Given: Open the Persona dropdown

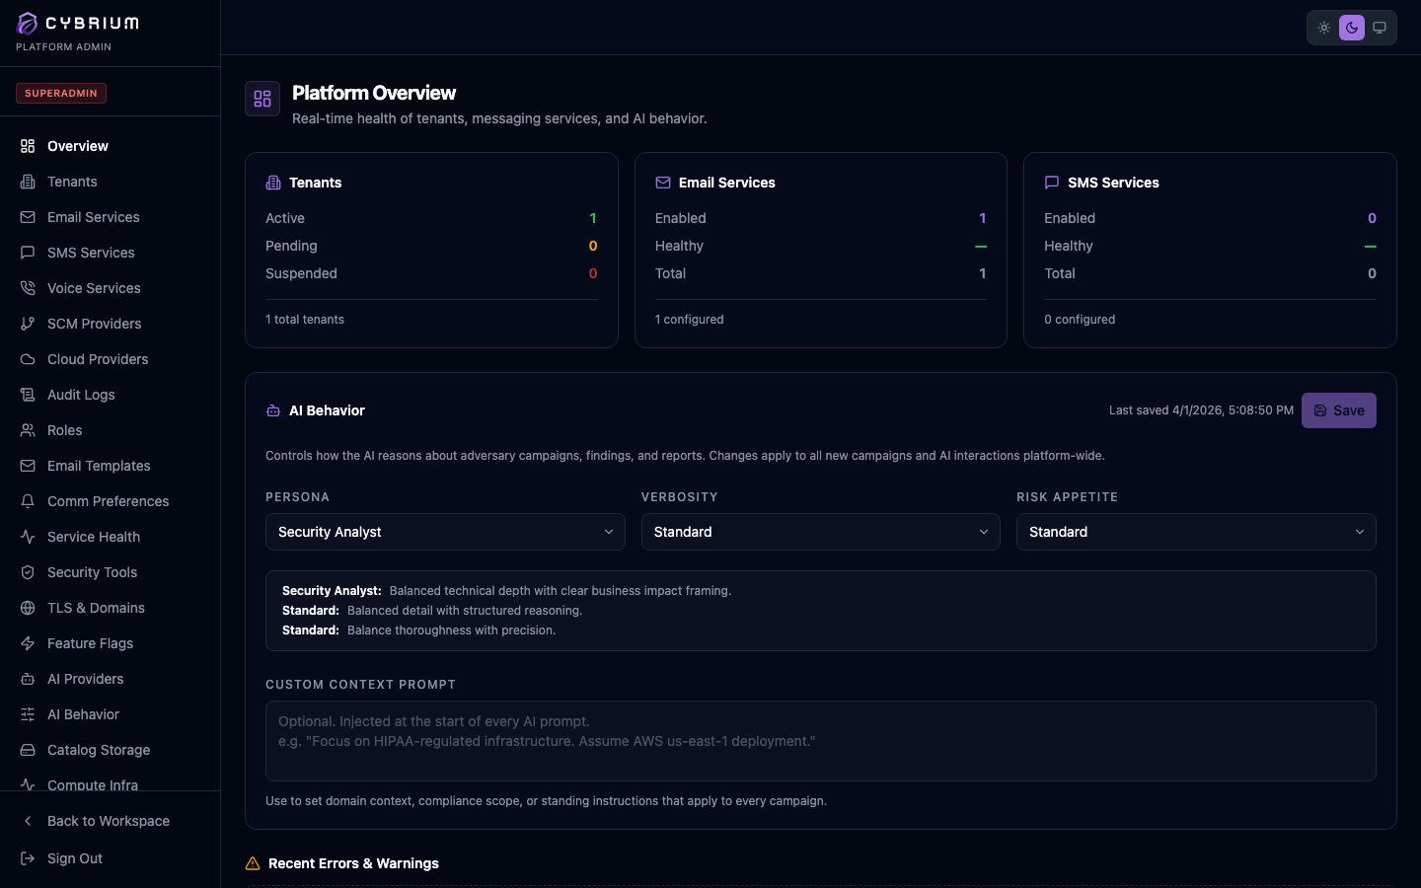Looking at the screenshot, I should coord(445,532).
